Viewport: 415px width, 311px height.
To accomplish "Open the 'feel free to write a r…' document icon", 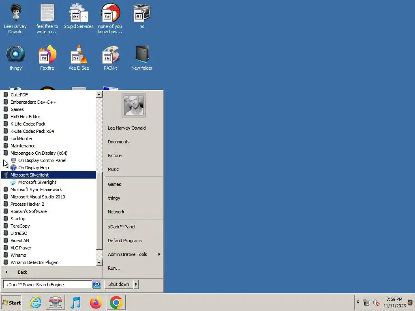I will (47, 19).
